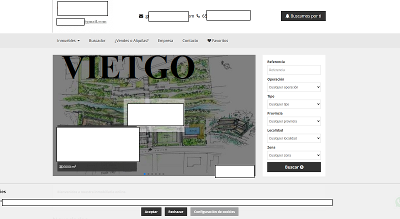The height and width of the screenshot is (219, 400).
Task: Accept cookies with the Aceptar button
Action: 151,211
